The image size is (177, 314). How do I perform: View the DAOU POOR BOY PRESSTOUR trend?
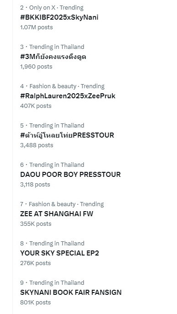(70, 175)
